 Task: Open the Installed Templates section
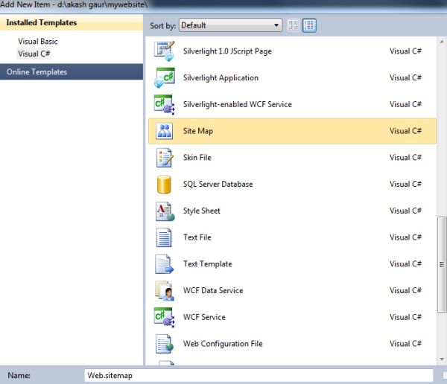click(72, 22)
